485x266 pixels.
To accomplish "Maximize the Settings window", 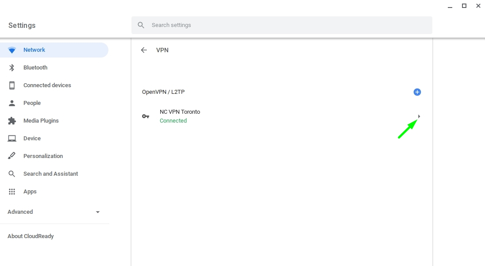I will [464, 6].
